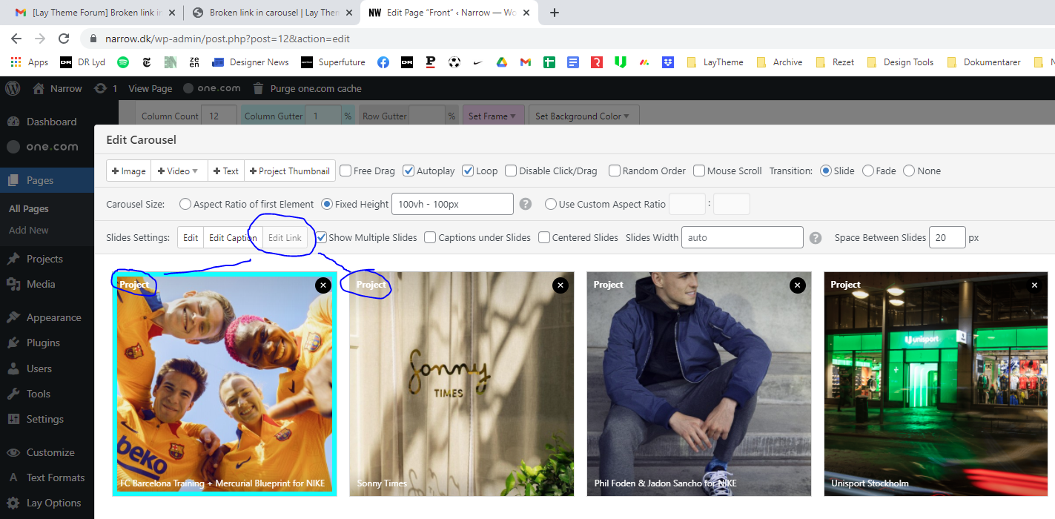Viewport: 1055px width, 519px height.
Task: Click the WordPress logo in admin bar
Action: [13, 88]
